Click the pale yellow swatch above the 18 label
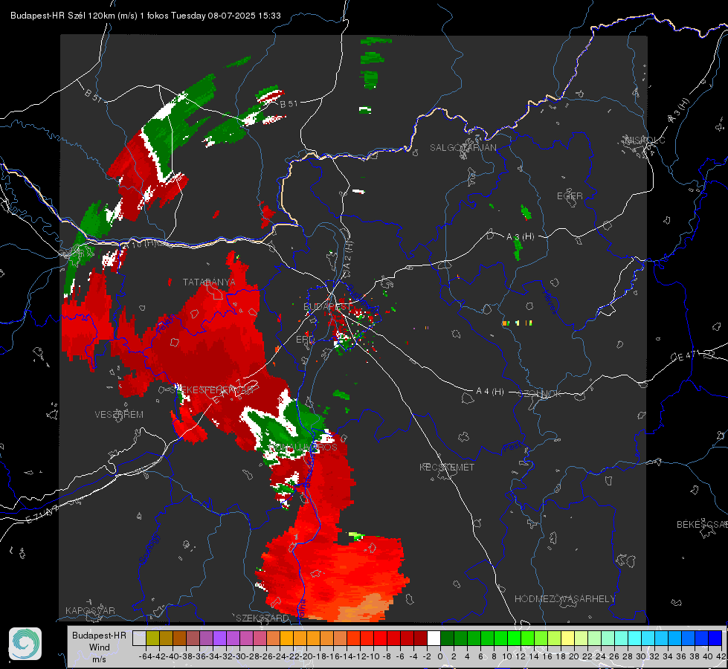Viewport: 728px width, 669px height. point(568,638)
